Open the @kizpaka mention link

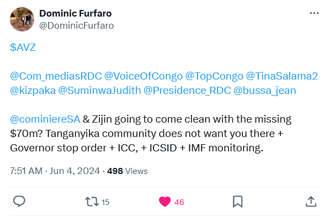pos(33,91)
